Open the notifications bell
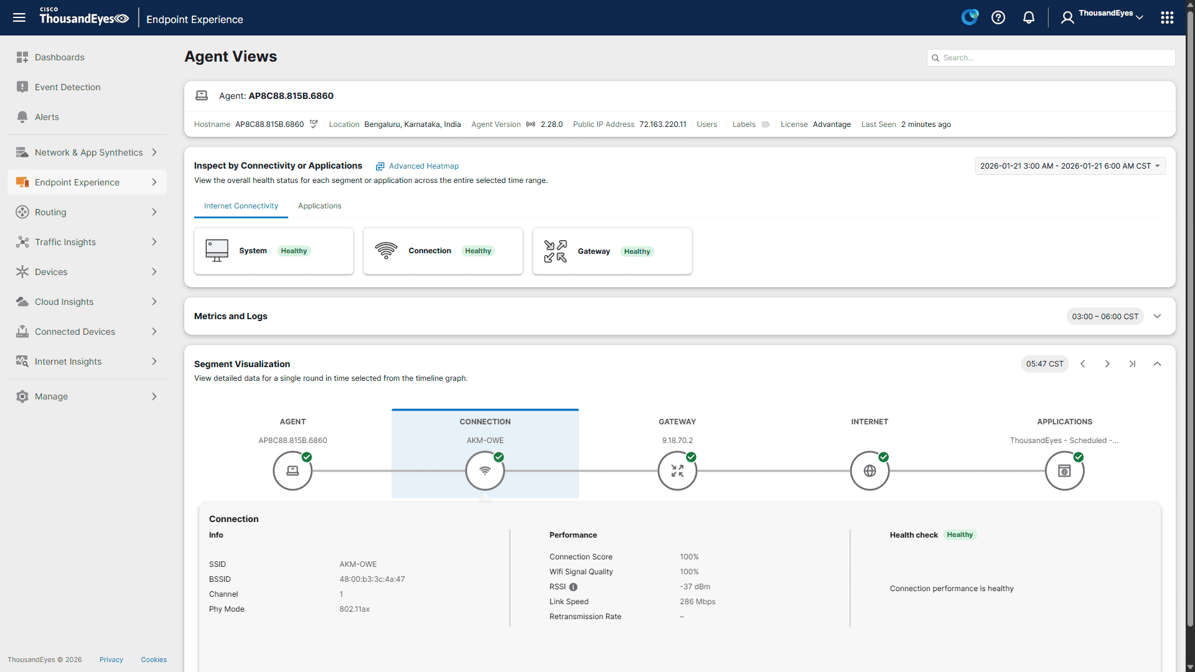Image resolution: width=1195 pixels, height=672 pixels. [x=1028, y=17]
